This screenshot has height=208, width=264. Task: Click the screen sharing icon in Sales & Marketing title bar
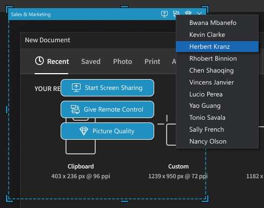[x=164, y=14]
